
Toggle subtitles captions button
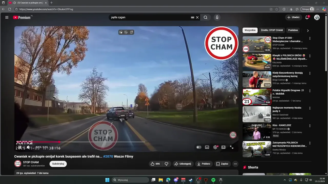(x=207, y=147)
